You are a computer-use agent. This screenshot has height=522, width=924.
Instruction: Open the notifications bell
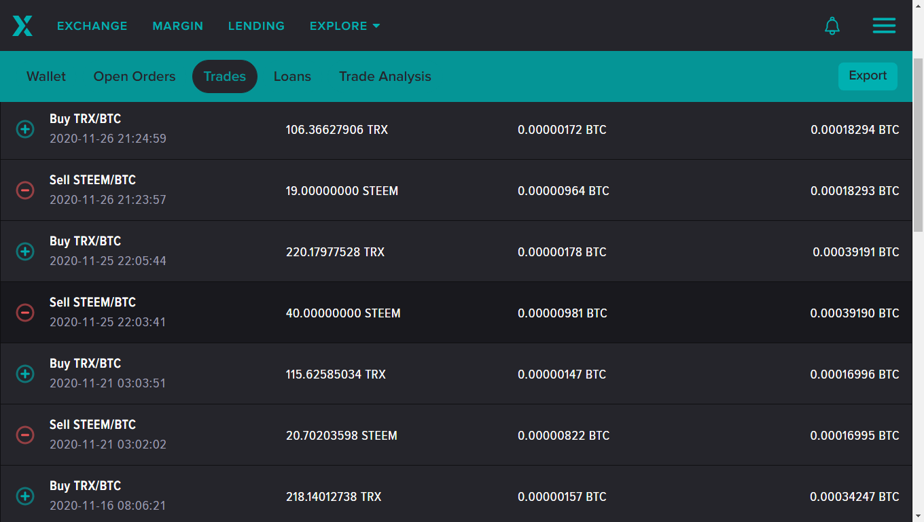(832, 26)
